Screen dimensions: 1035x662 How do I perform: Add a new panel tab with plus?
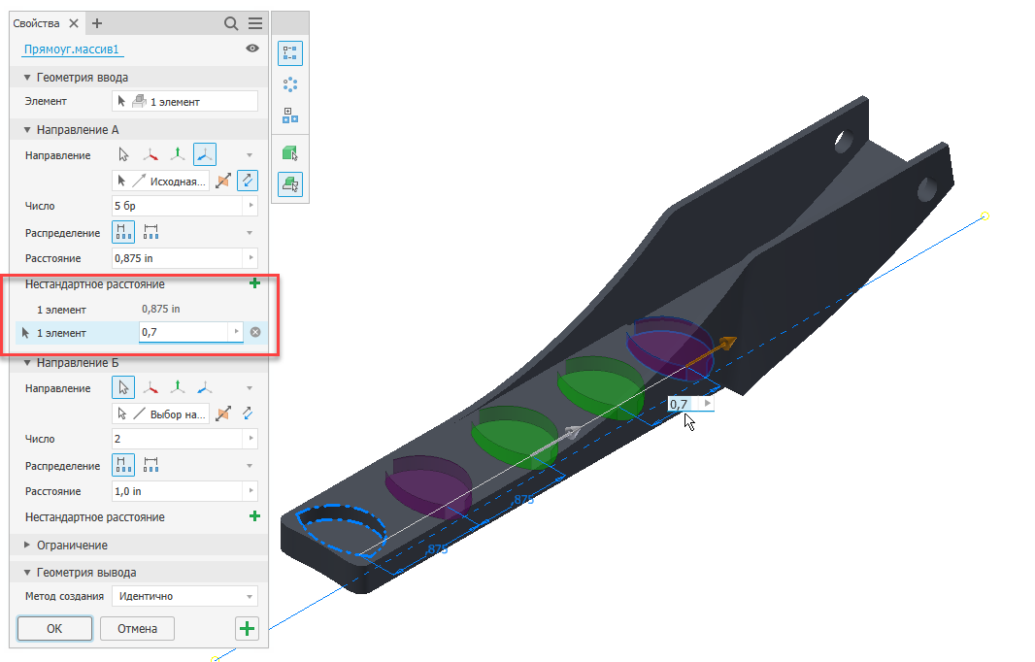(x=97, y=23)
